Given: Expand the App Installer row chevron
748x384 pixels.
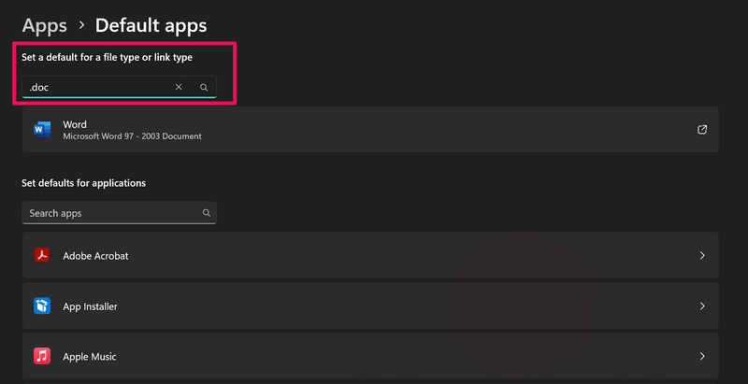Looking at the screenshot, I should 701,306.
